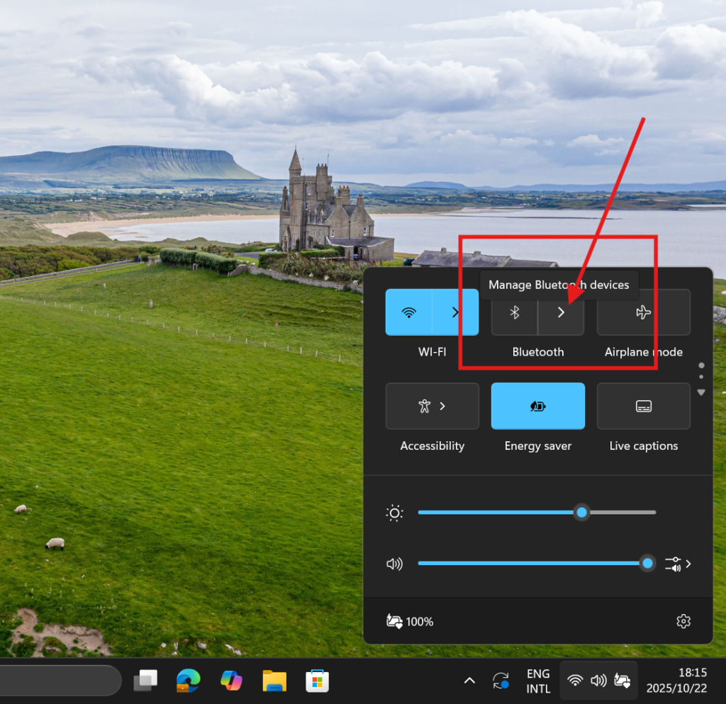
Task: Turn off Energy saver tile
Action: coord(537,407)
